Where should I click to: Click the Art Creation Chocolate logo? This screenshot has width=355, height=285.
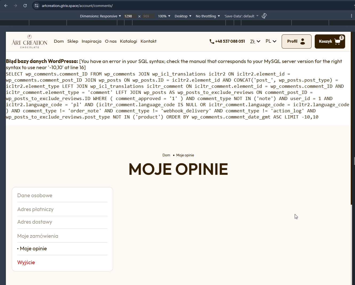click(x=30, y=41)
